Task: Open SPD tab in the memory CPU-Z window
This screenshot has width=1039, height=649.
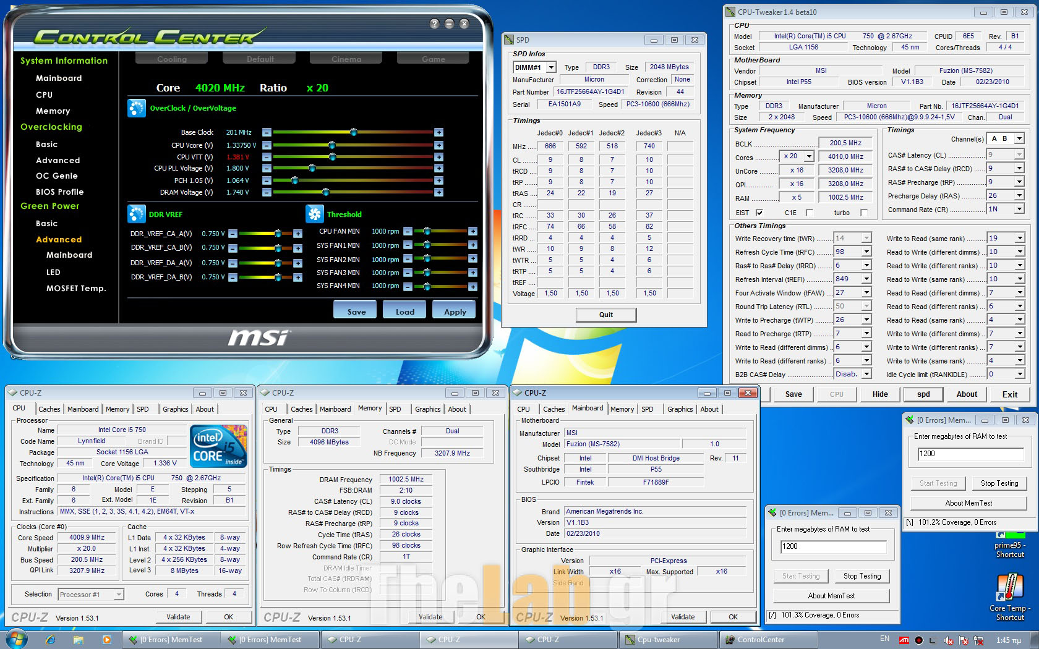Action: coord(395,409)
